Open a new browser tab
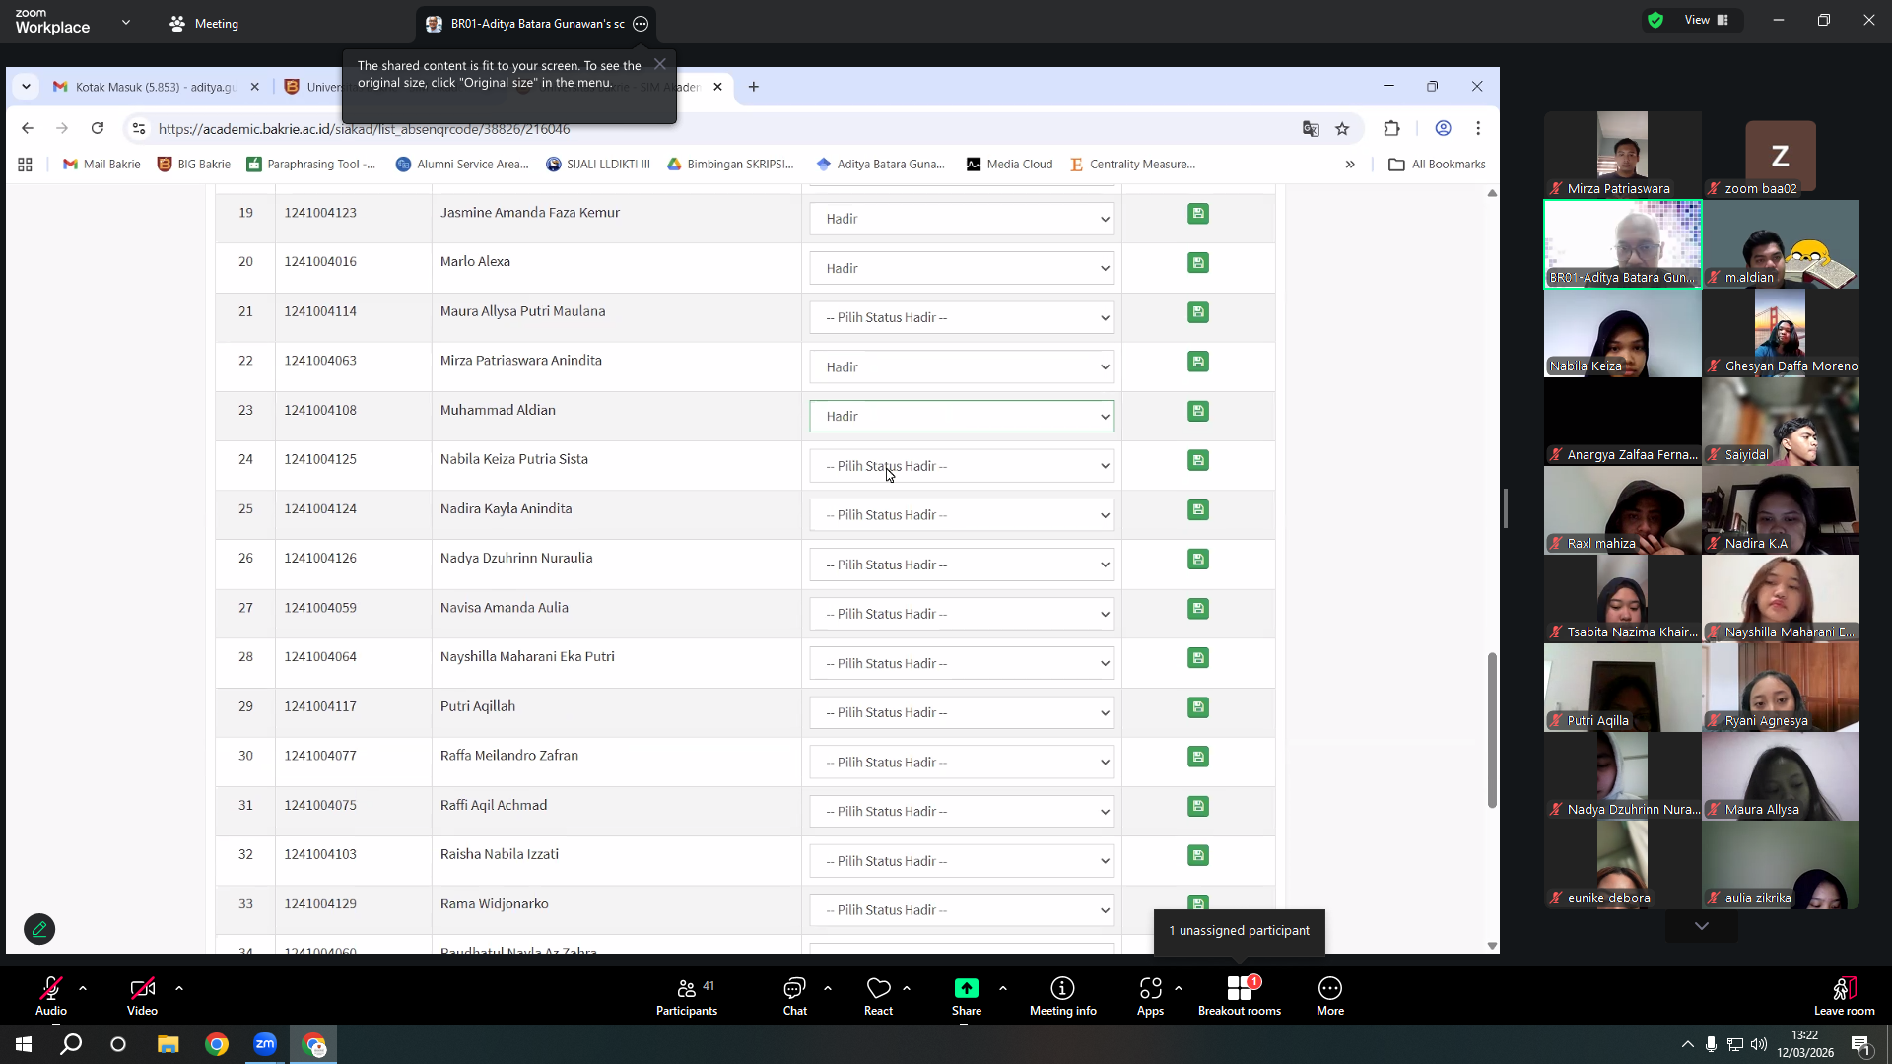This screenshot has height=1064, width=1892. 754,87
